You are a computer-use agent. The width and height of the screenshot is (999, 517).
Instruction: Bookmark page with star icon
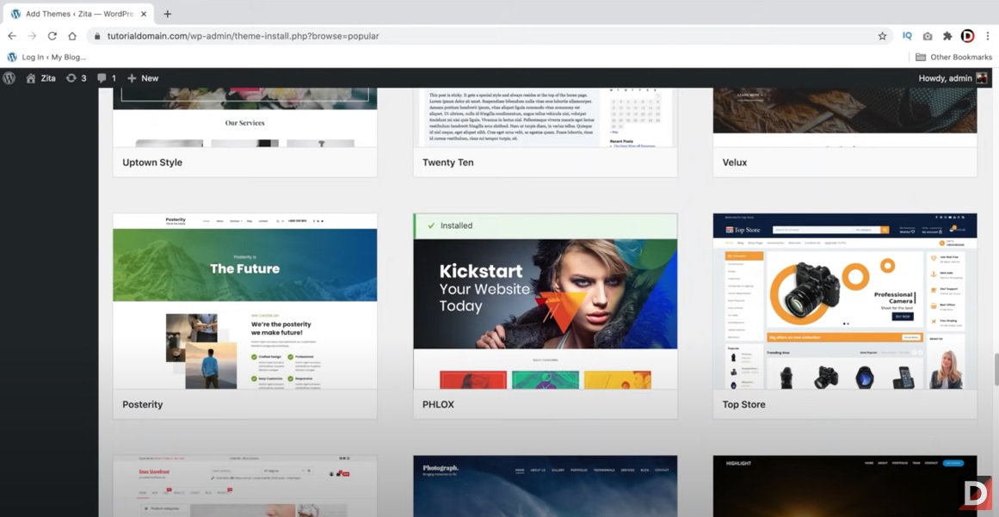(x=883, y=36)
